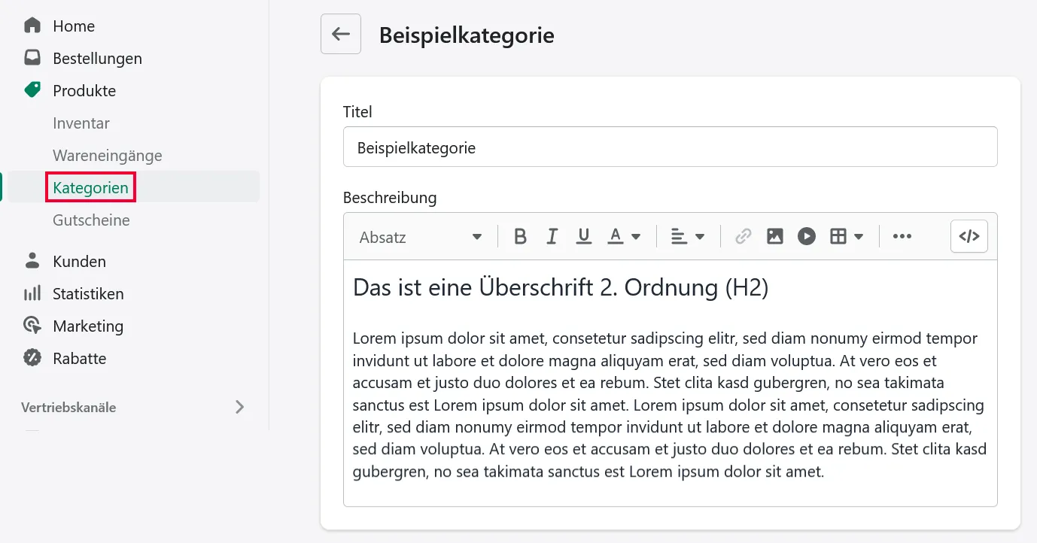Click the Kunden person icon

[32, 261]
